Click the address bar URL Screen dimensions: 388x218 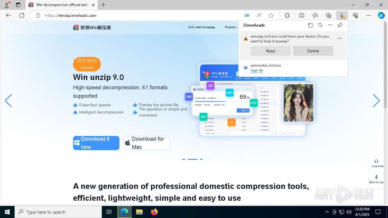(71, 15)
